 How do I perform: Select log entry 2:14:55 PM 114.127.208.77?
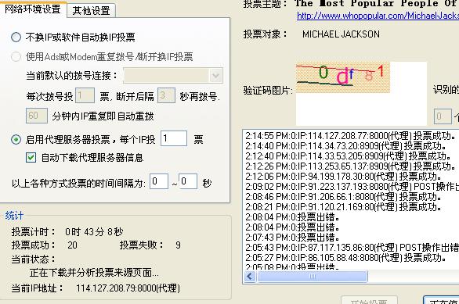(351, 136)
